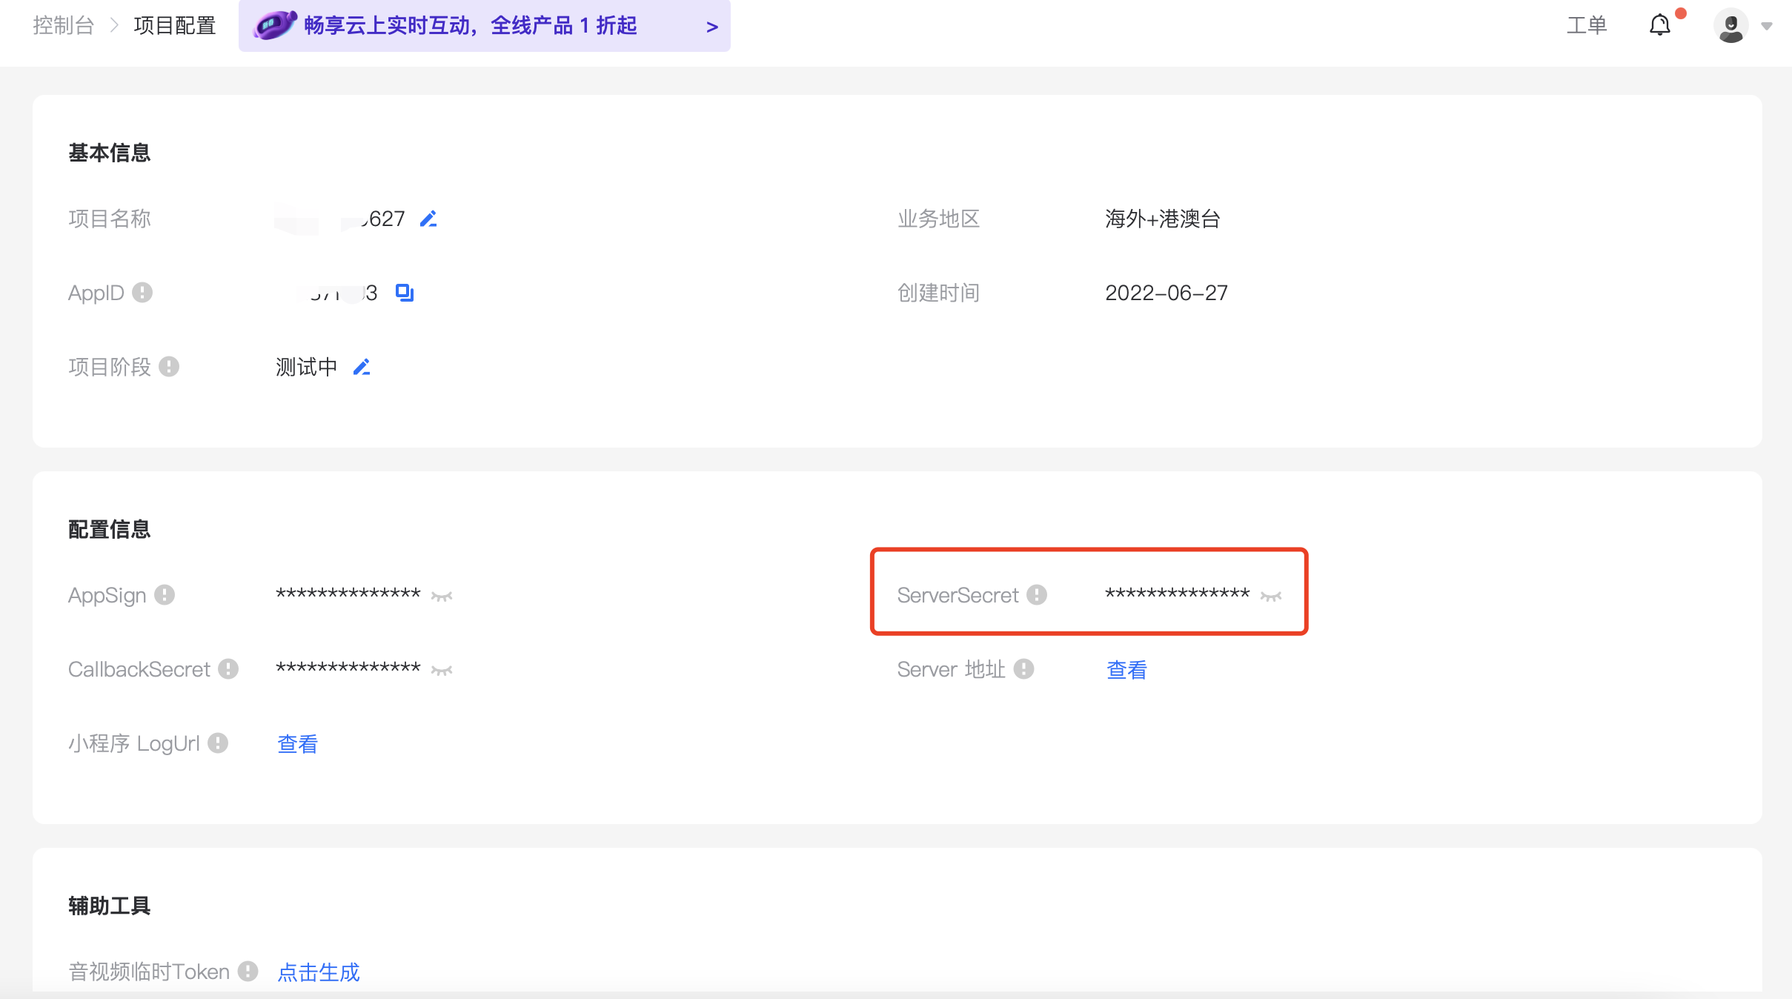Image resolution: width=1792 pixels, height=999 pixels.
Task: Expand the user account dropdown arrow
Action: 1767,26
